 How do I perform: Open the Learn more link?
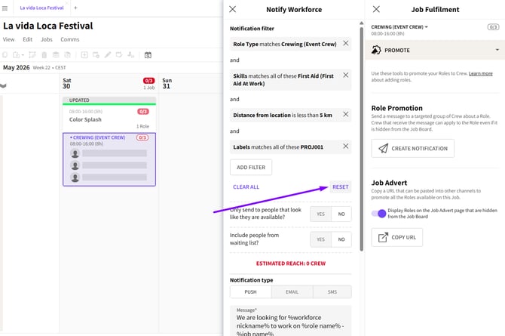click(x=481, y=73)
